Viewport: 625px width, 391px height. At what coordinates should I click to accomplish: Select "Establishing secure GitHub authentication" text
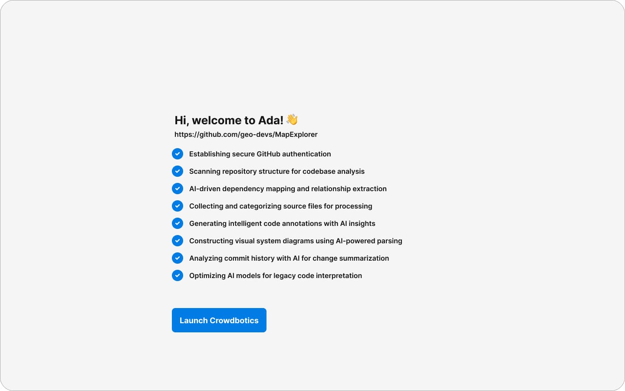pyautogui.click(x=260, y=154)
